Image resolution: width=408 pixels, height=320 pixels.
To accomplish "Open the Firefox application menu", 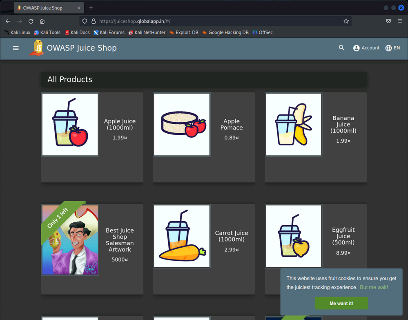I will point(400,21).
